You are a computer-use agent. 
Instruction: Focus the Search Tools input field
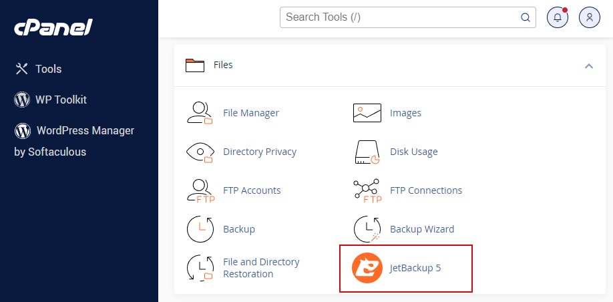[408, 17]
